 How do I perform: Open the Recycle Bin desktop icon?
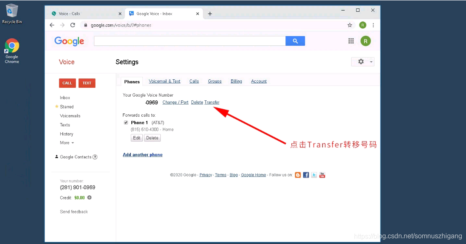pos(12,13)
